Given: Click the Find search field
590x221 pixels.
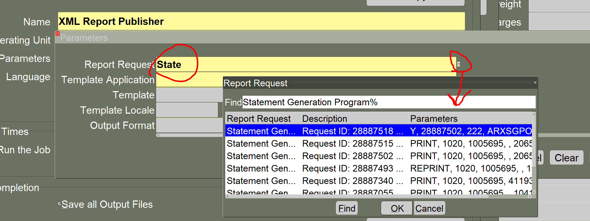Looking at the screenshot, I should point(389,102).
